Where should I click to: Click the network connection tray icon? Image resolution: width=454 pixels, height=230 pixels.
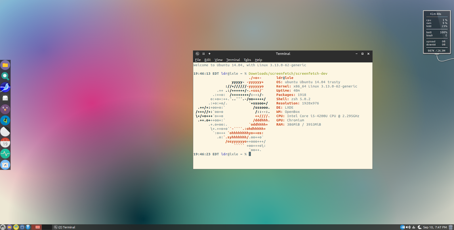click(414, 227)
